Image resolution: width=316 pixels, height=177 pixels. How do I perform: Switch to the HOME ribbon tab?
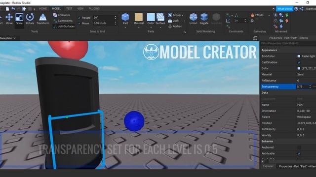tap(43, 9)
